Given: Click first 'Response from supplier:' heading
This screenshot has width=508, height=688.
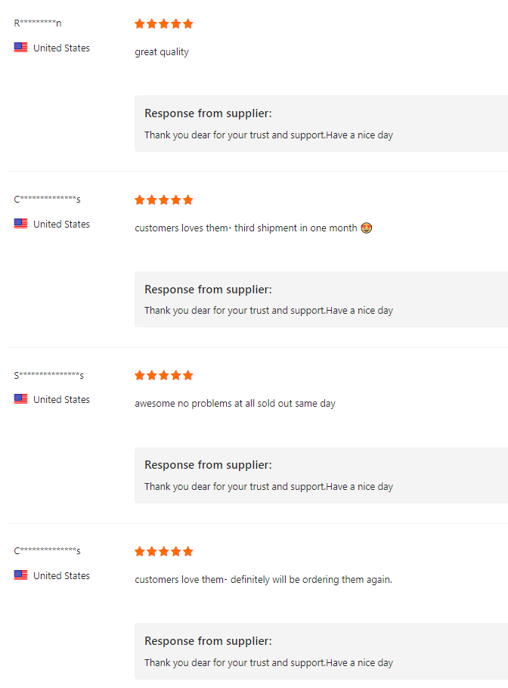Looking at the screenshot, I should point(209,113).
